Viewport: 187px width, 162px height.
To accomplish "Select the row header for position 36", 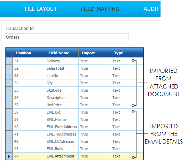I will [9, 98].
